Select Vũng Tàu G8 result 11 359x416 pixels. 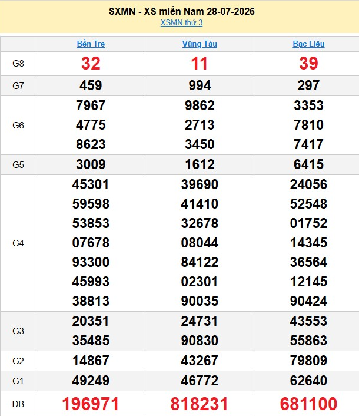[x=200, y=64]
